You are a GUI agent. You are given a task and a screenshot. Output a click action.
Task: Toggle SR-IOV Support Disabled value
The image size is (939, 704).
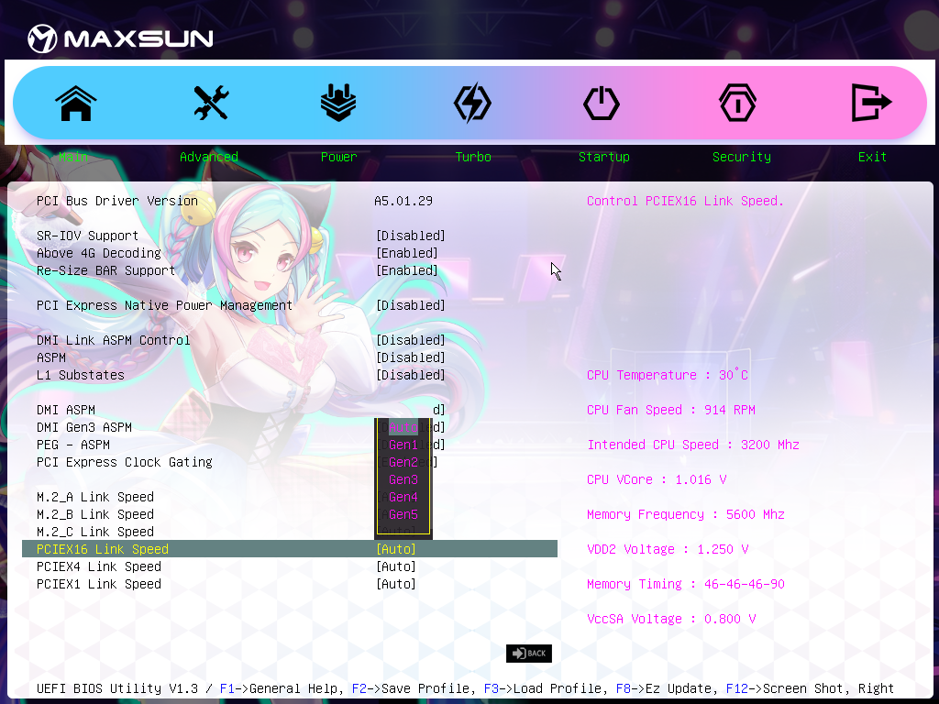tap(410, 236)
